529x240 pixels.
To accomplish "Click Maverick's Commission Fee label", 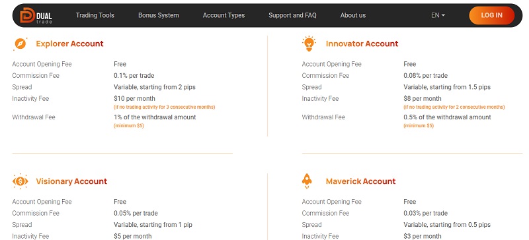I will tap(325, 213).
